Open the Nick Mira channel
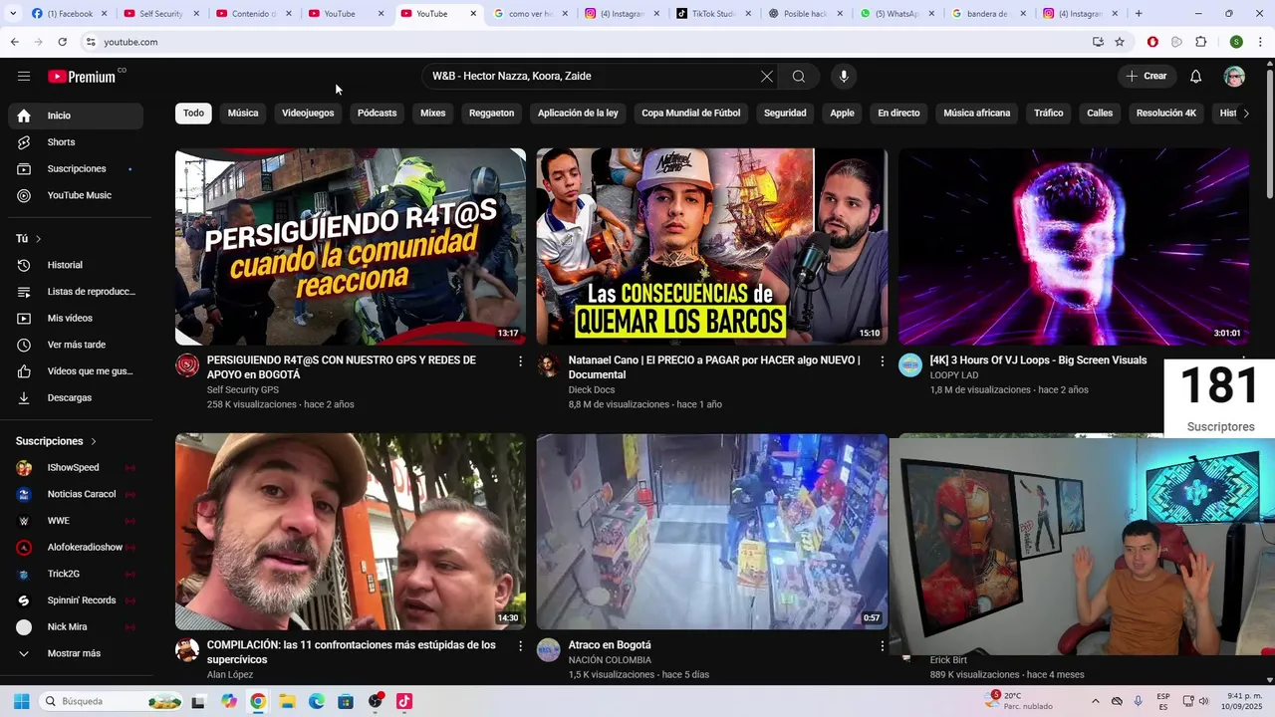 [76, 627]
